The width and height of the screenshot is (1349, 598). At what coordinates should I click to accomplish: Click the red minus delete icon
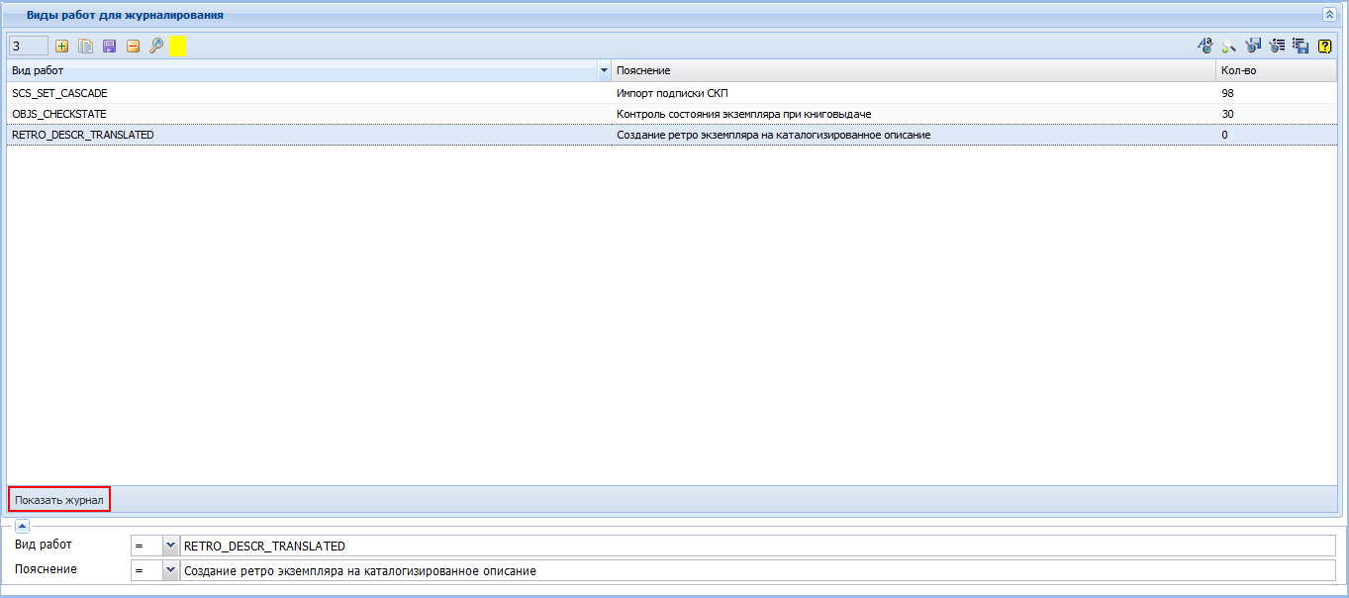[x=133, y=46]
